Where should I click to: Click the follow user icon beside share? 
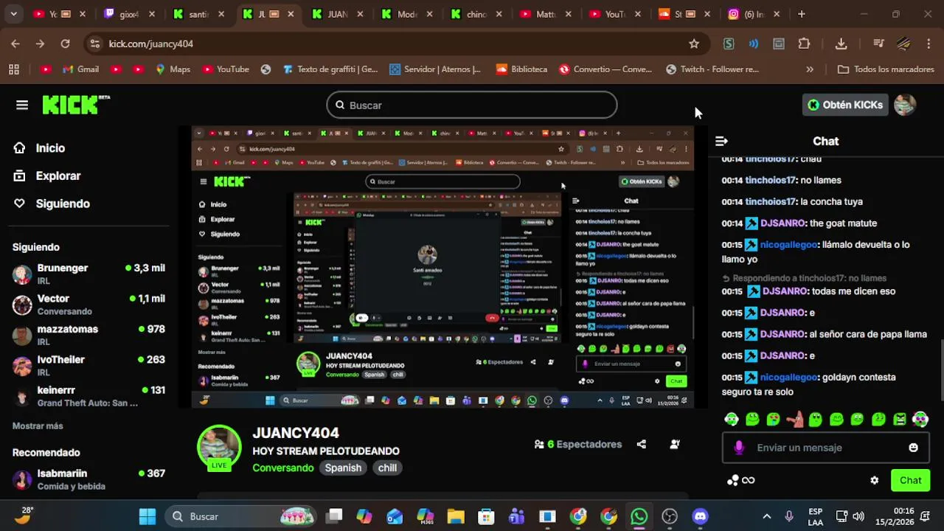point(675,444)
